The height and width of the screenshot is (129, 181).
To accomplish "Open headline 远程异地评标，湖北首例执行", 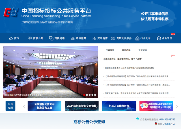I will tap(123, 59).
